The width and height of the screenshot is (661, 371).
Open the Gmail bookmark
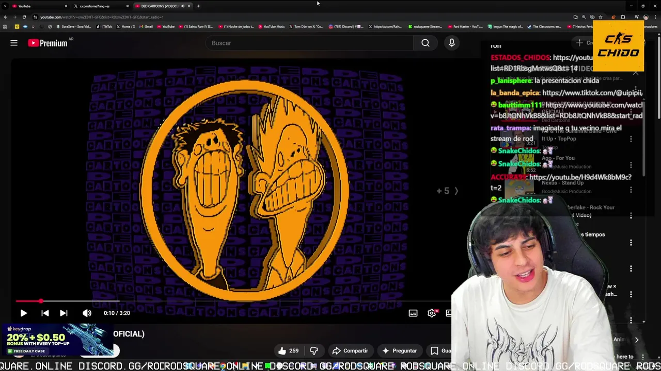147,26
